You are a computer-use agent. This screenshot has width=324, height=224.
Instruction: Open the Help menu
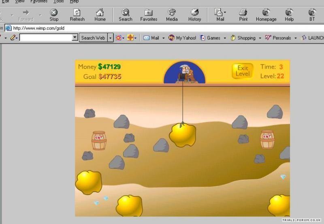[x=74, y=2]
